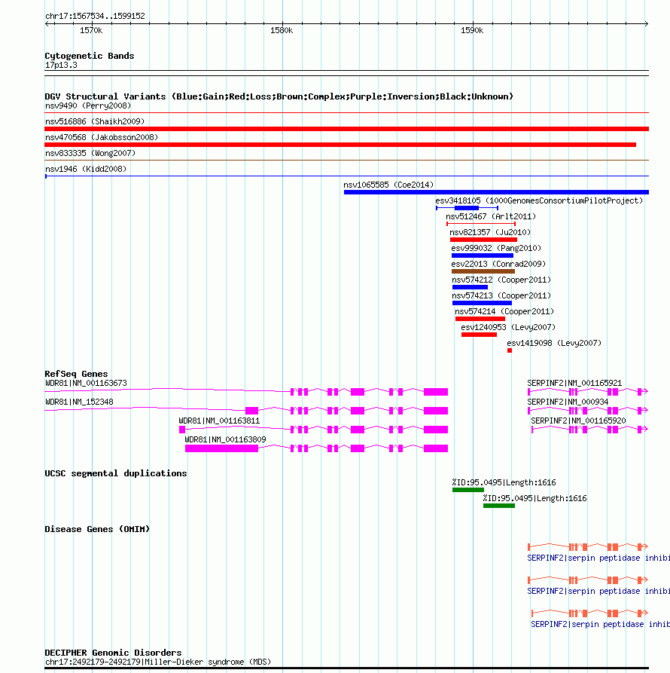Click UCSC segmental duplications track title
The height and width of the screenshot is (673, 670).
click(116, 473)
